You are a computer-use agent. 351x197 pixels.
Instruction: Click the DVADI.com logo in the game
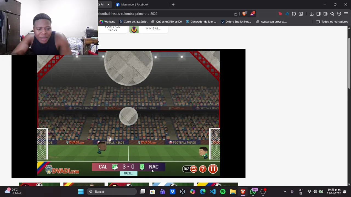62,170
